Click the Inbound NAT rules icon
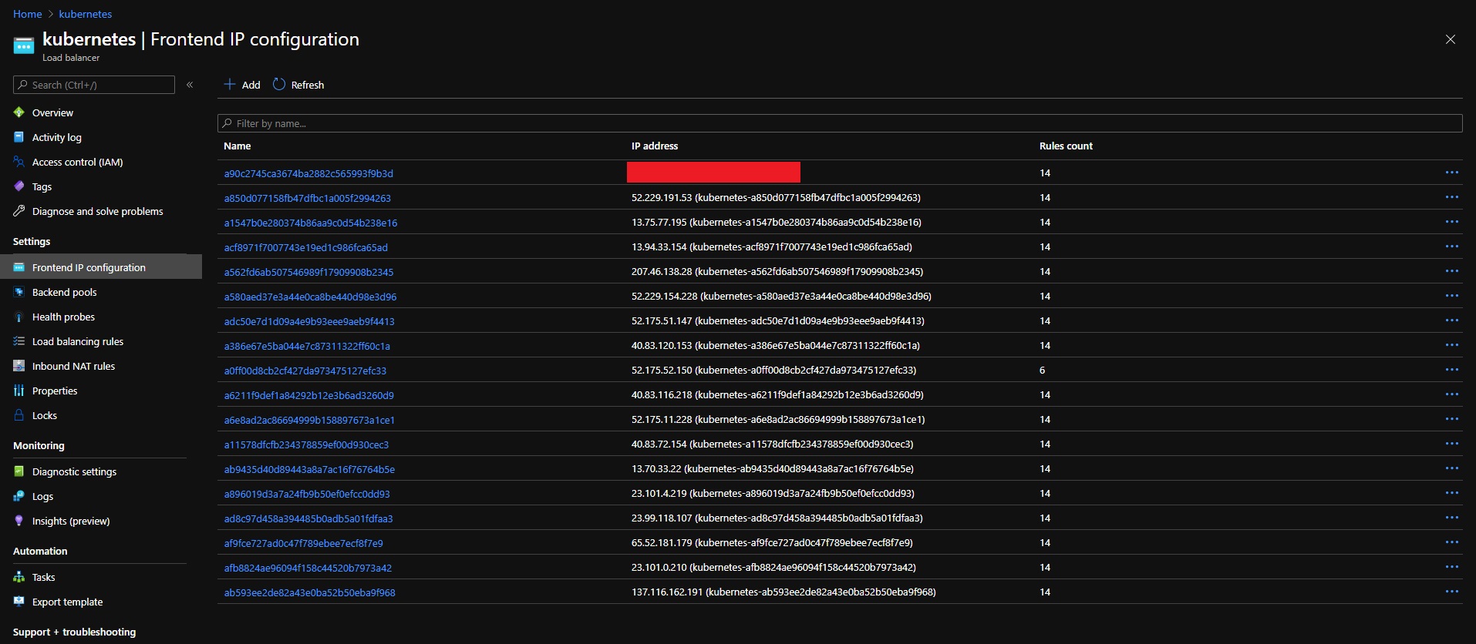The height and width of the screenshot is (644, 1476). 19,366
